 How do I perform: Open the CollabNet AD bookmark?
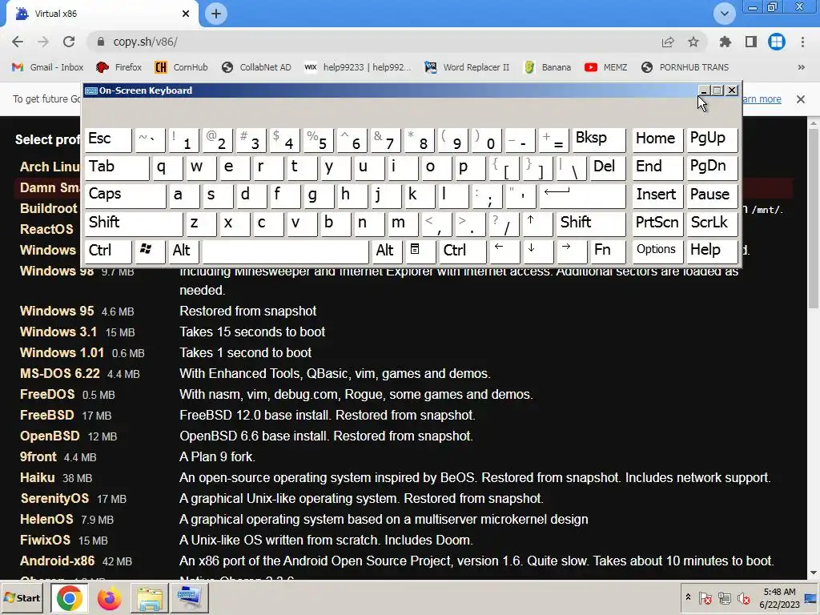point(256,67)
